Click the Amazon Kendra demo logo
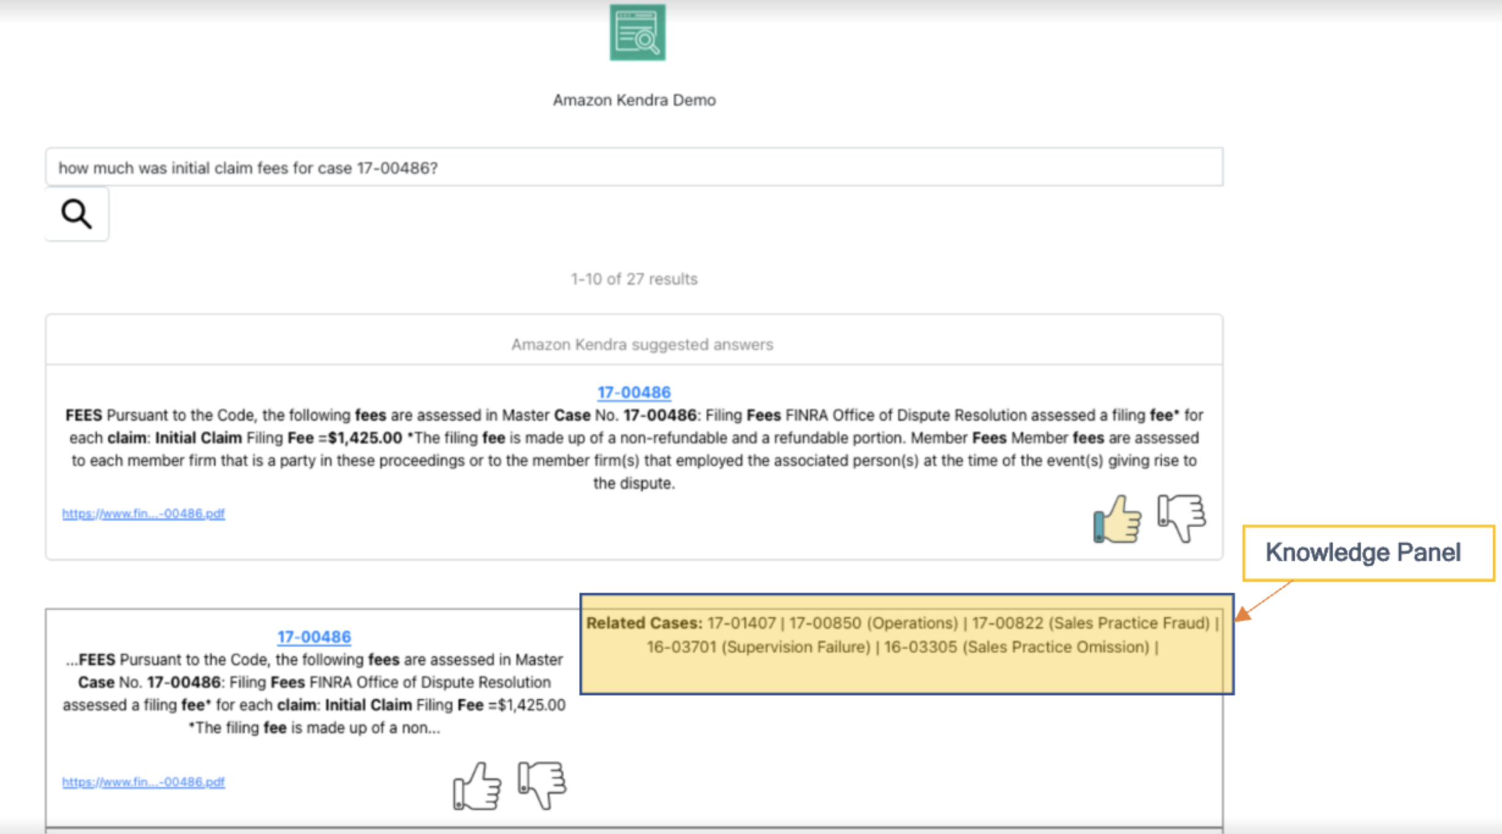Image resolution: width=1502 pixels, height=834 pixels. pyautogui.click(x=637, y=32)
